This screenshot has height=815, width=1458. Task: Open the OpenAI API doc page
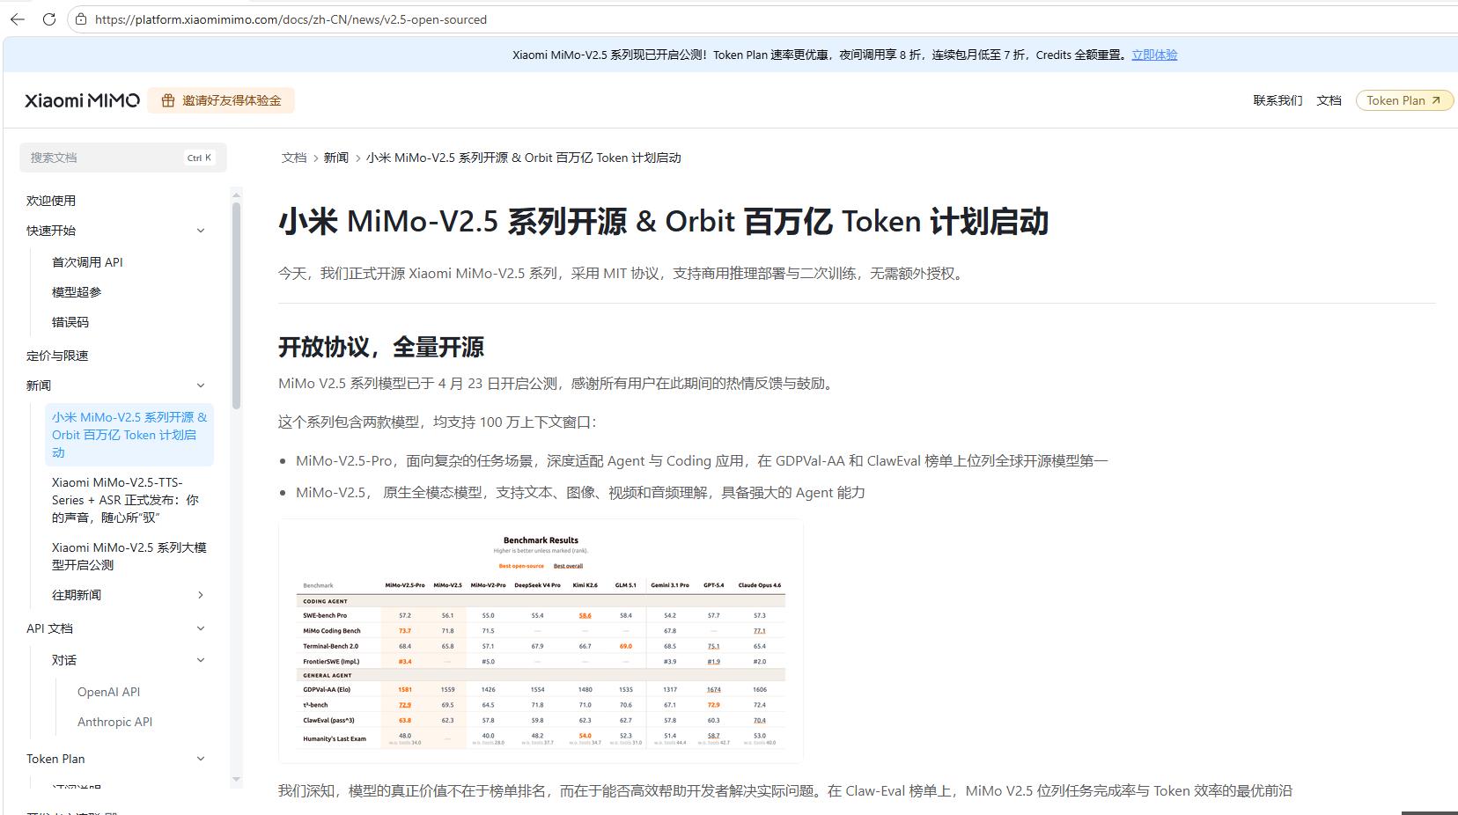108,692
